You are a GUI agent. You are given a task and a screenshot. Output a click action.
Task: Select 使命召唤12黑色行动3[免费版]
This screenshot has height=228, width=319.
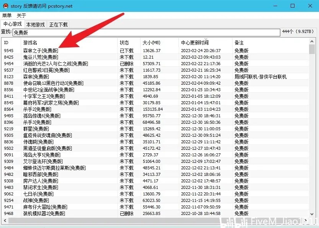[x=155, y=83]
